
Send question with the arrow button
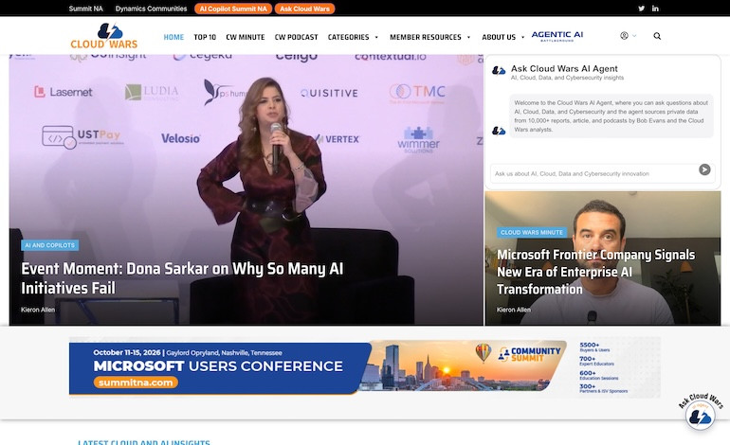click(704, 169)
